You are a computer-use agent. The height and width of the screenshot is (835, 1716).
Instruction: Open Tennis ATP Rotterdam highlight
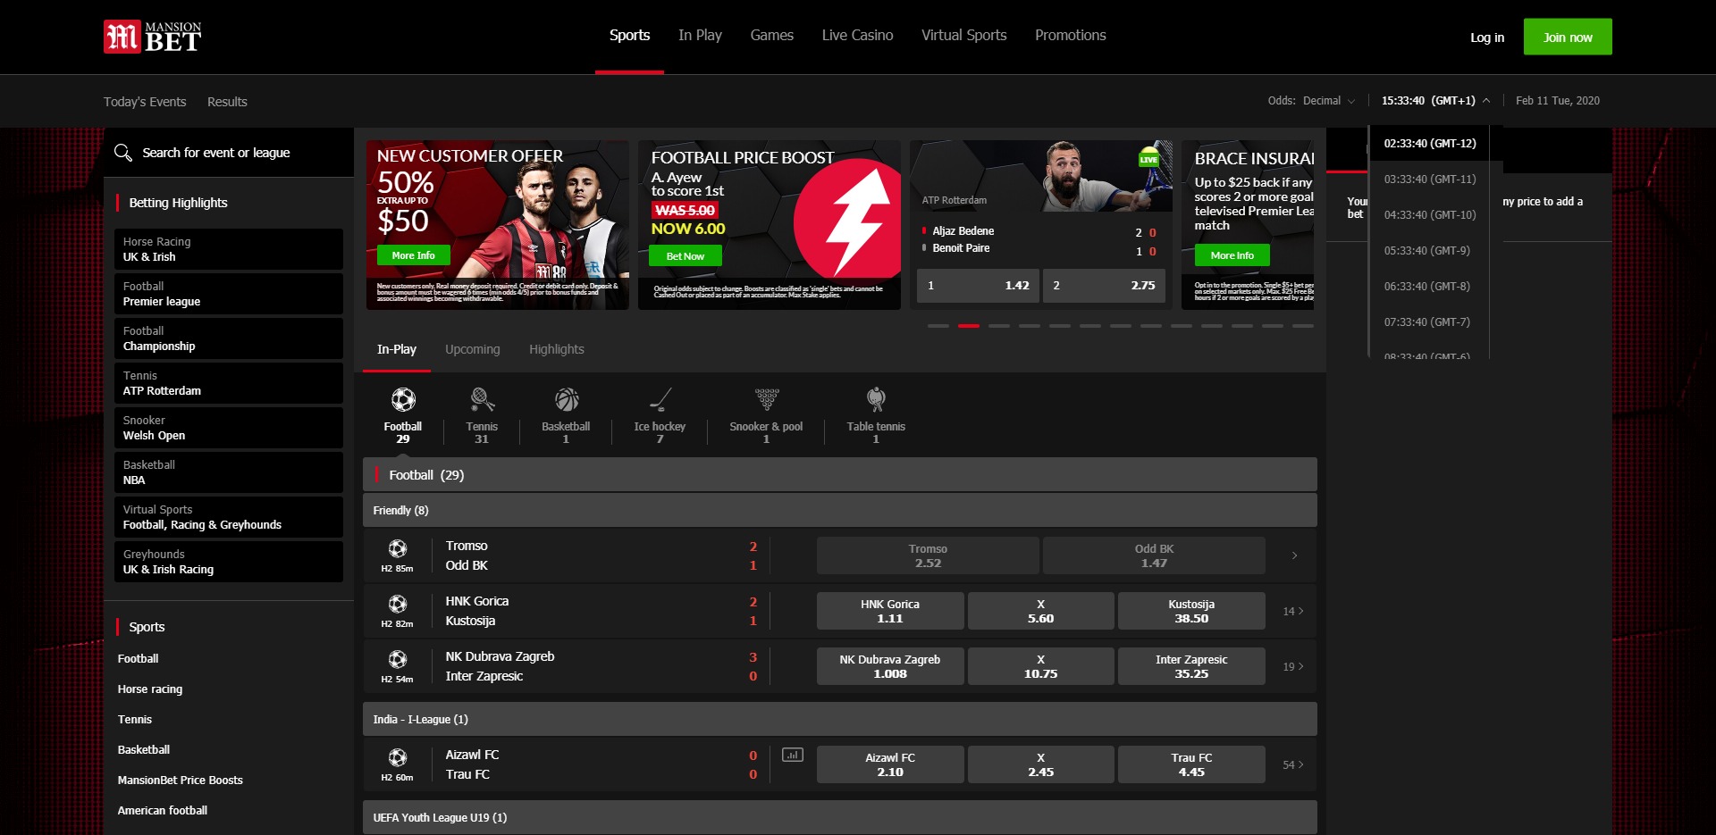229,383
